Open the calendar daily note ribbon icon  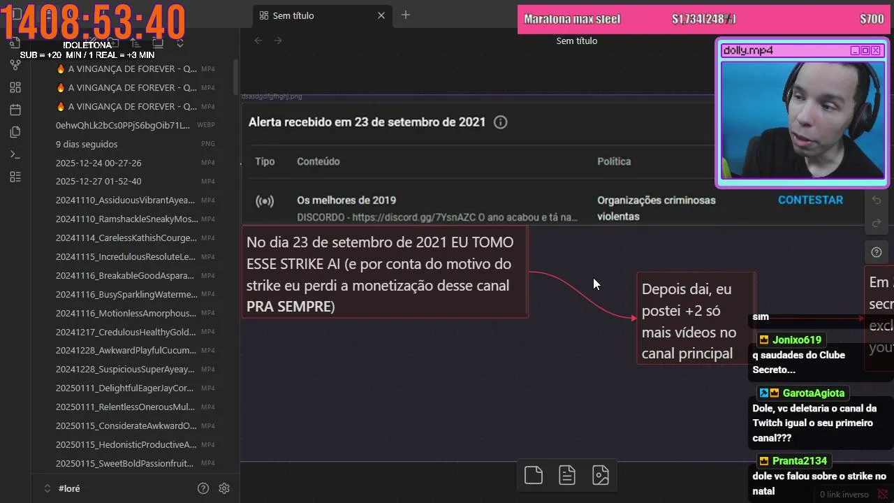tap(15, 110)
